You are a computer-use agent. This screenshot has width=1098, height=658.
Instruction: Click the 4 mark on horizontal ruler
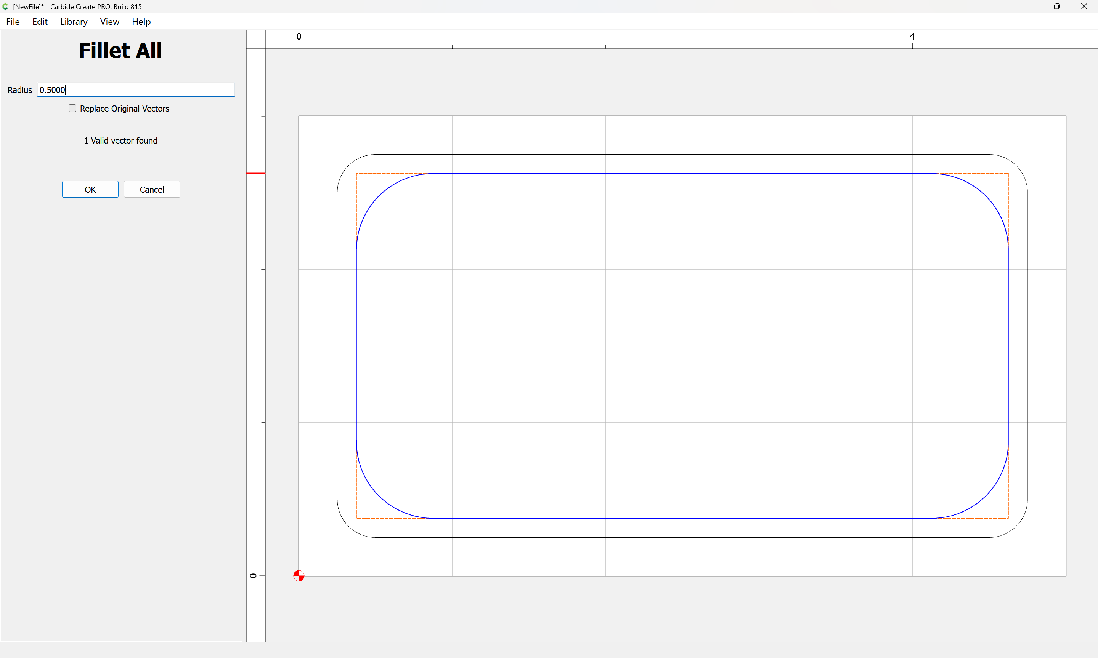[912, 36]
